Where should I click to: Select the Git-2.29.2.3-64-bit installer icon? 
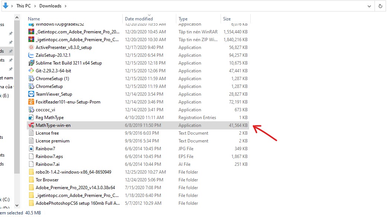pyautogui.click(x=31, y=70)
